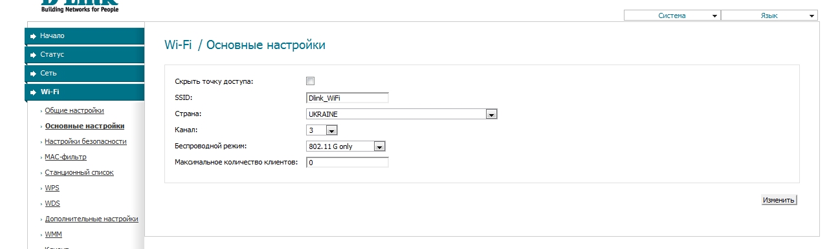Image resolution: width=840 pixels, height=249 pixels.
Task: Click the Изменить button
Action: [779, 200]
